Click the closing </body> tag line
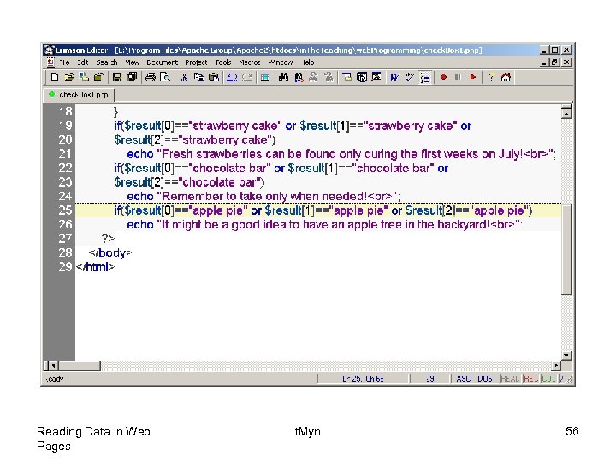Image resolution: width=616 pixels, height=462 pixels. pos(110,253)
